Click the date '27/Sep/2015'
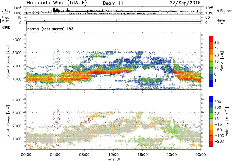This screenshot has height=161, width=232. tap(185, 3)
